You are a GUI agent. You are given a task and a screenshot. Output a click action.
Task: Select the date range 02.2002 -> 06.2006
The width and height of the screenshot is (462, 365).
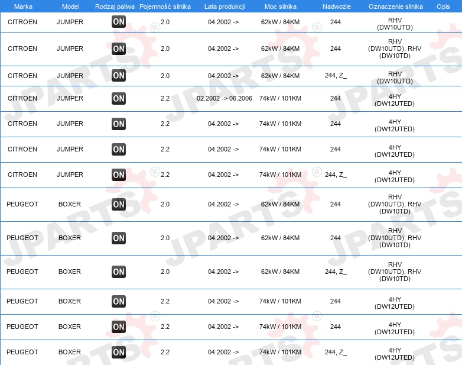click(225, 99)
